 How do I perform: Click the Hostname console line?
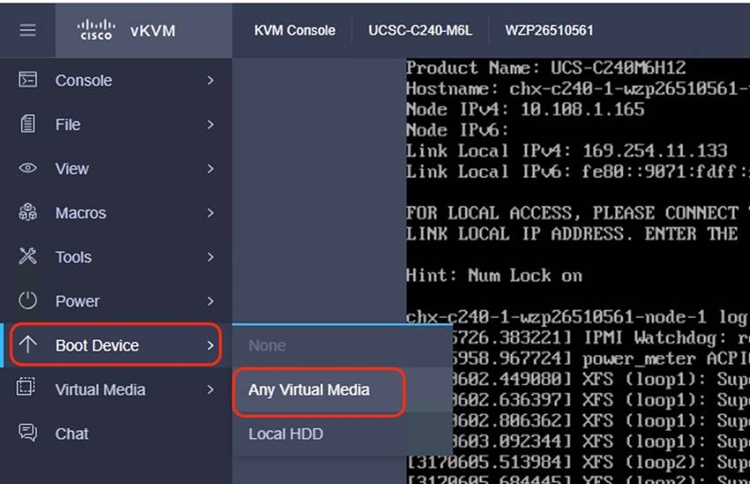578,88
